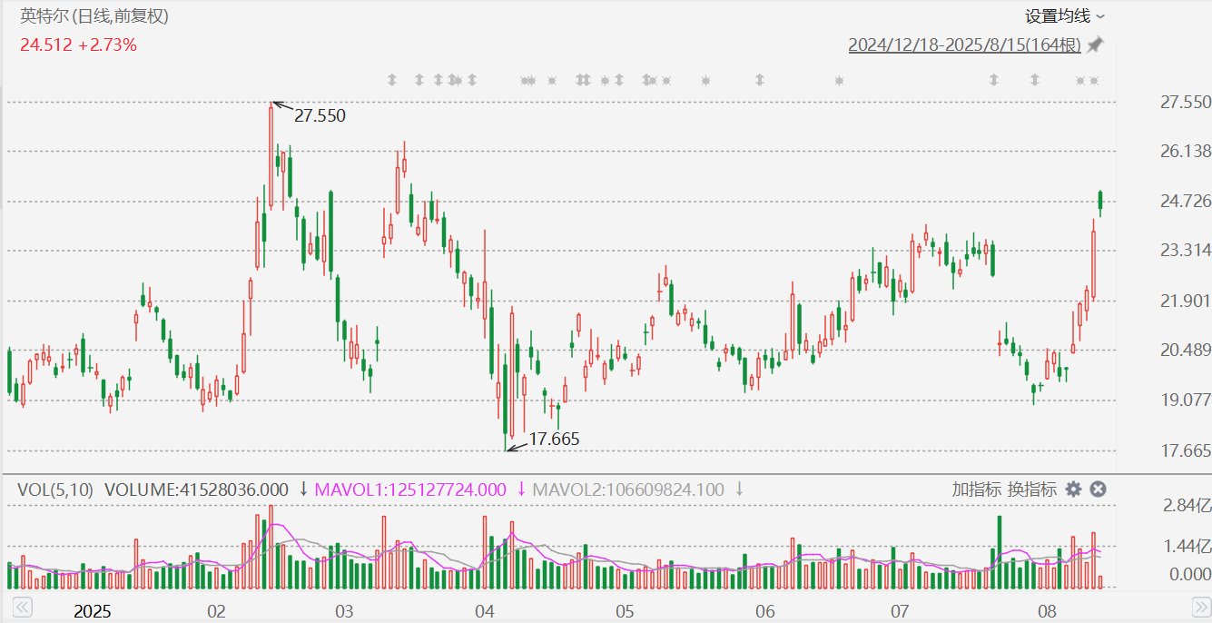Click the 2025 time axis label
1212x623 pixels.
click(x=92, y=610)
